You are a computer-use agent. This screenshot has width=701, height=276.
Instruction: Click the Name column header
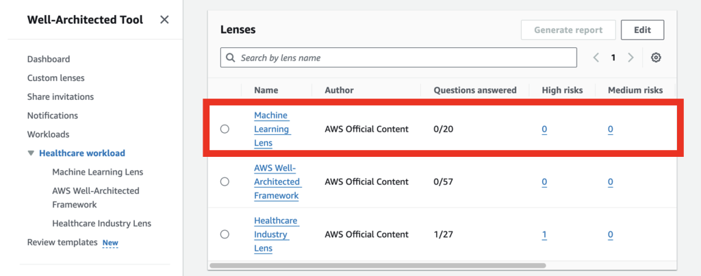point(266,90)
